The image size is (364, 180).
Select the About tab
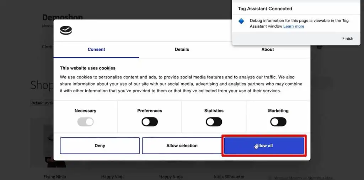click(267, 49)
